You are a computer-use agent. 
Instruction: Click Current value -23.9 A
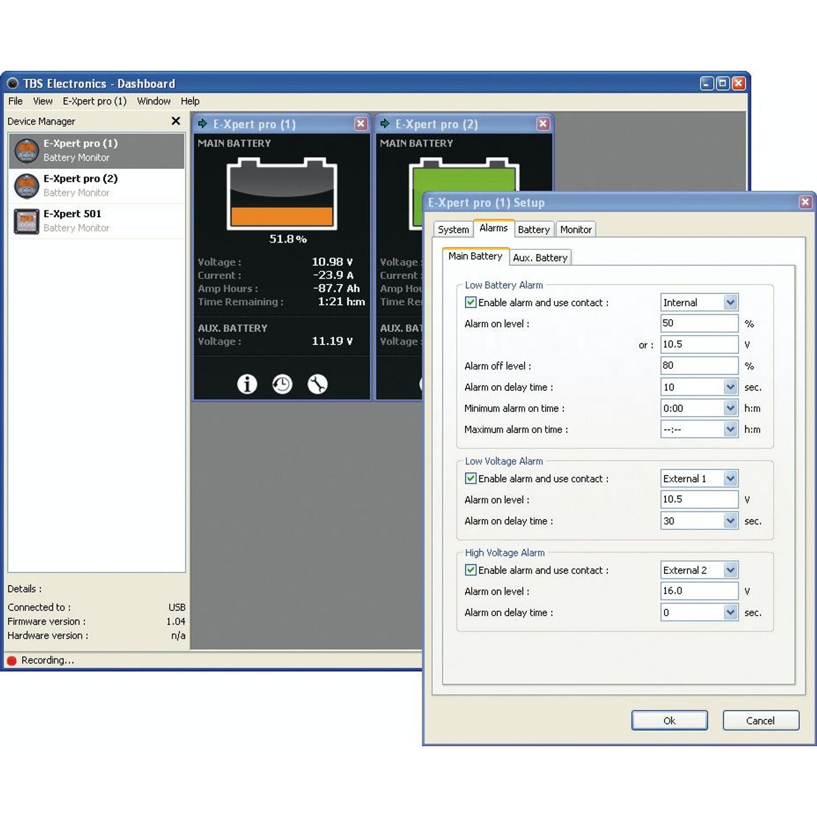(333, 275)
